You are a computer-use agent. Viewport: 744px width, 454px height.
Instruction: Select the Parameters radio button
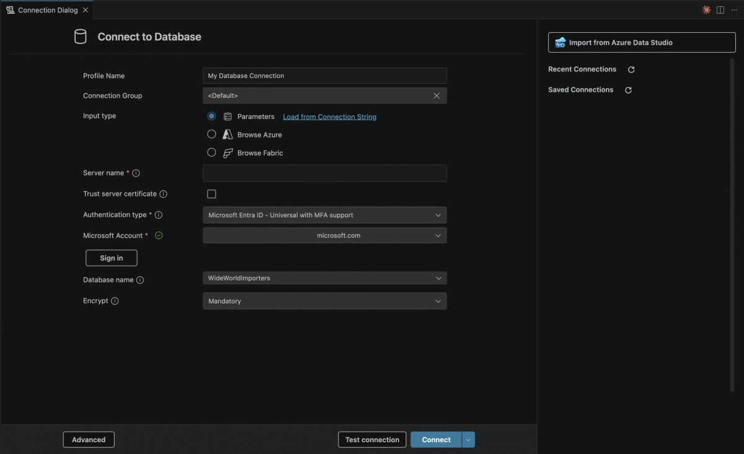[211, 116]
